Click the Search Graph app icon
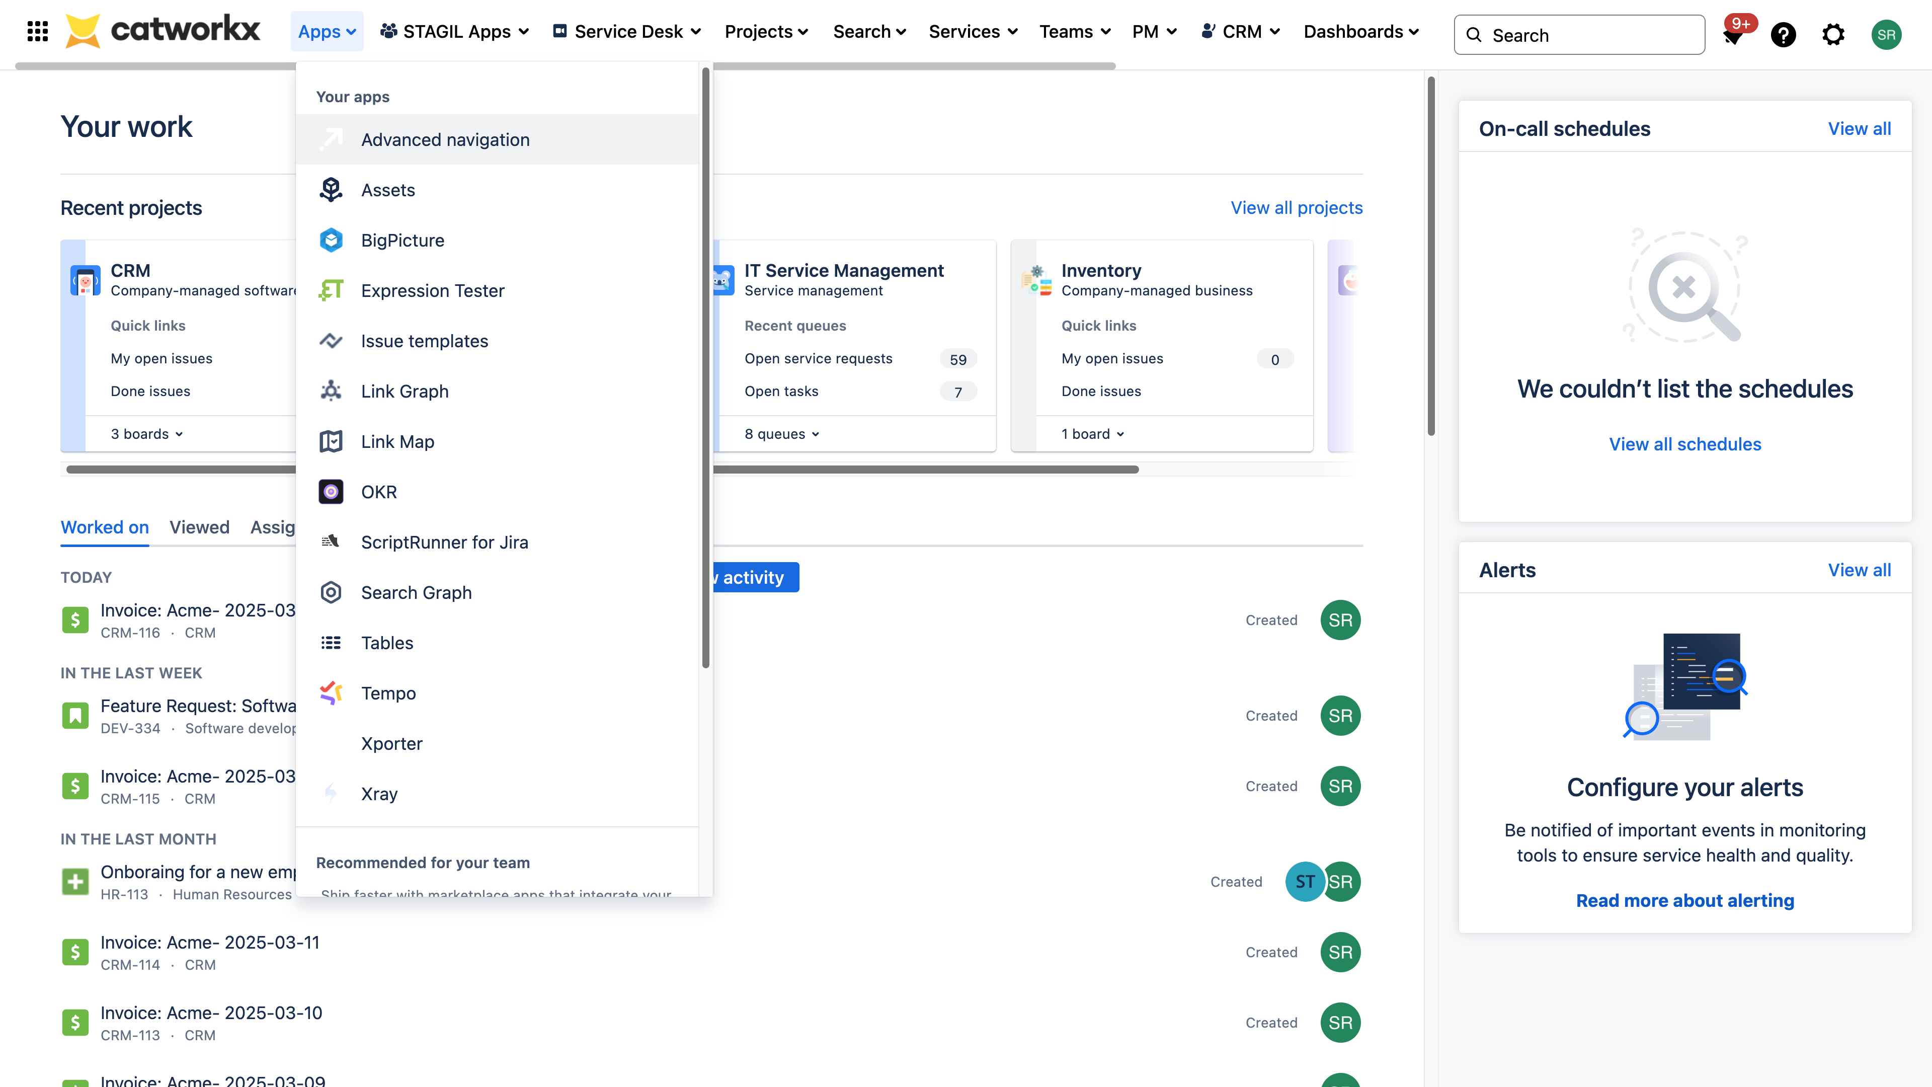Image resolution: width=1932 pixels, height=1087 pixels. point(331,592)
